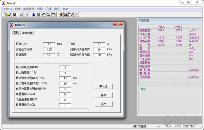This screenshot has height=130, width=204.
Task: Click the NUM status bar indicator
Action: point(169,126)
